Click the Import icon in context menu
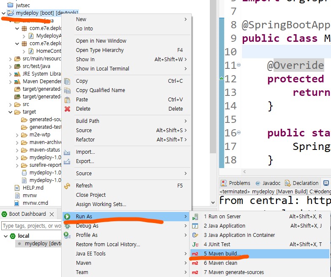 (67, 152)
